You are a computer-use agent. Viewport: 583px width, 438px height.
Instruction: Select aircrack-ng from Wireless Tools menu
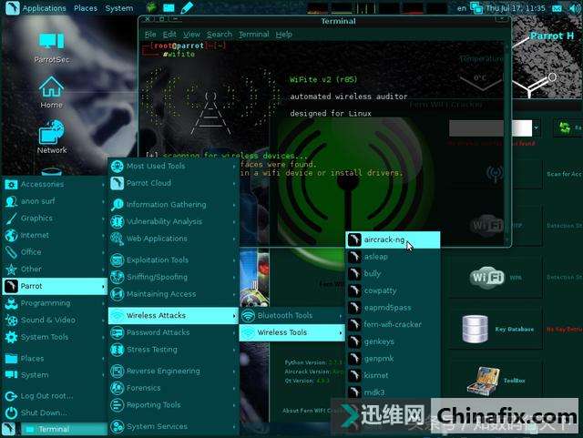tap(384, 239)
